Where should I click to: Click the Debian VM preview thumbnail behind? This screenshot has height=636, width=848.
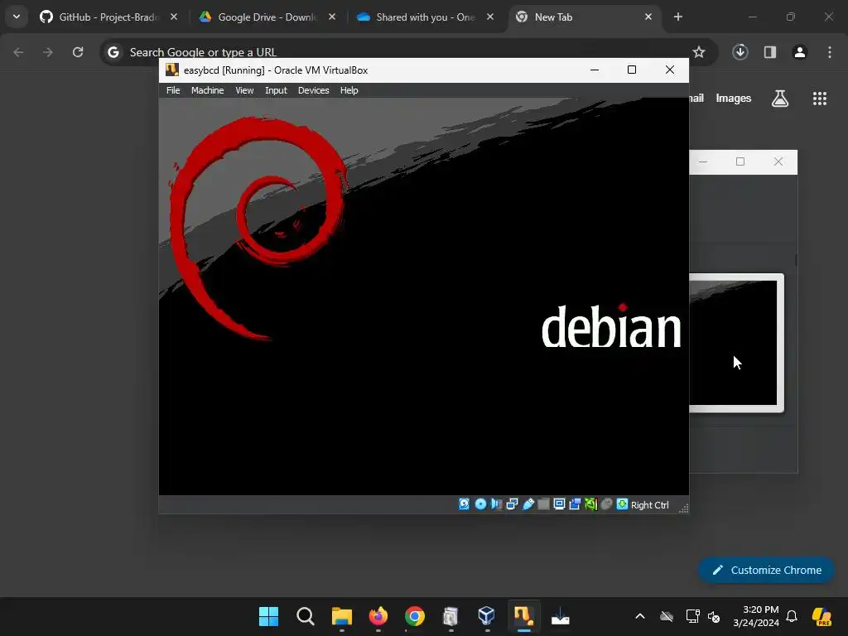(x=736, y=343)
